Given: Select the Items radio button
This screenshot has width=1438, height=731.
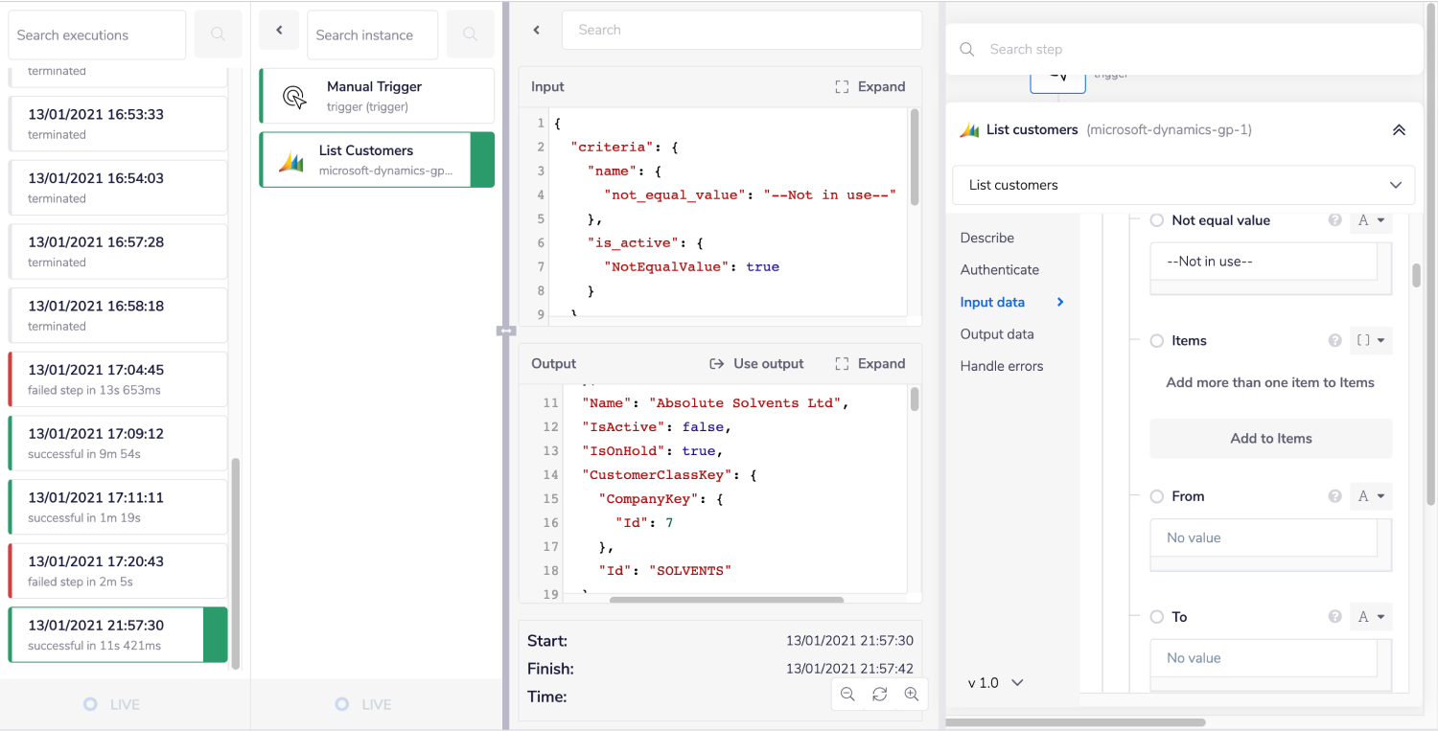Looking at the screenshot, I should point(1157,340).
